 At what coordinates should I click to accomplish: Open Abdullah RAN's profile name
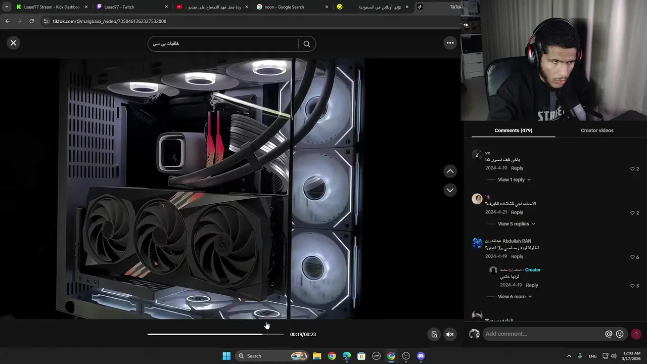click(508, 241)
